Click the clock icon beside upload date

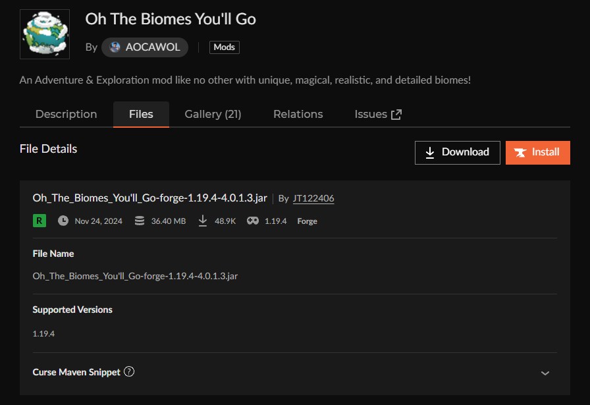tap(63, 221)
